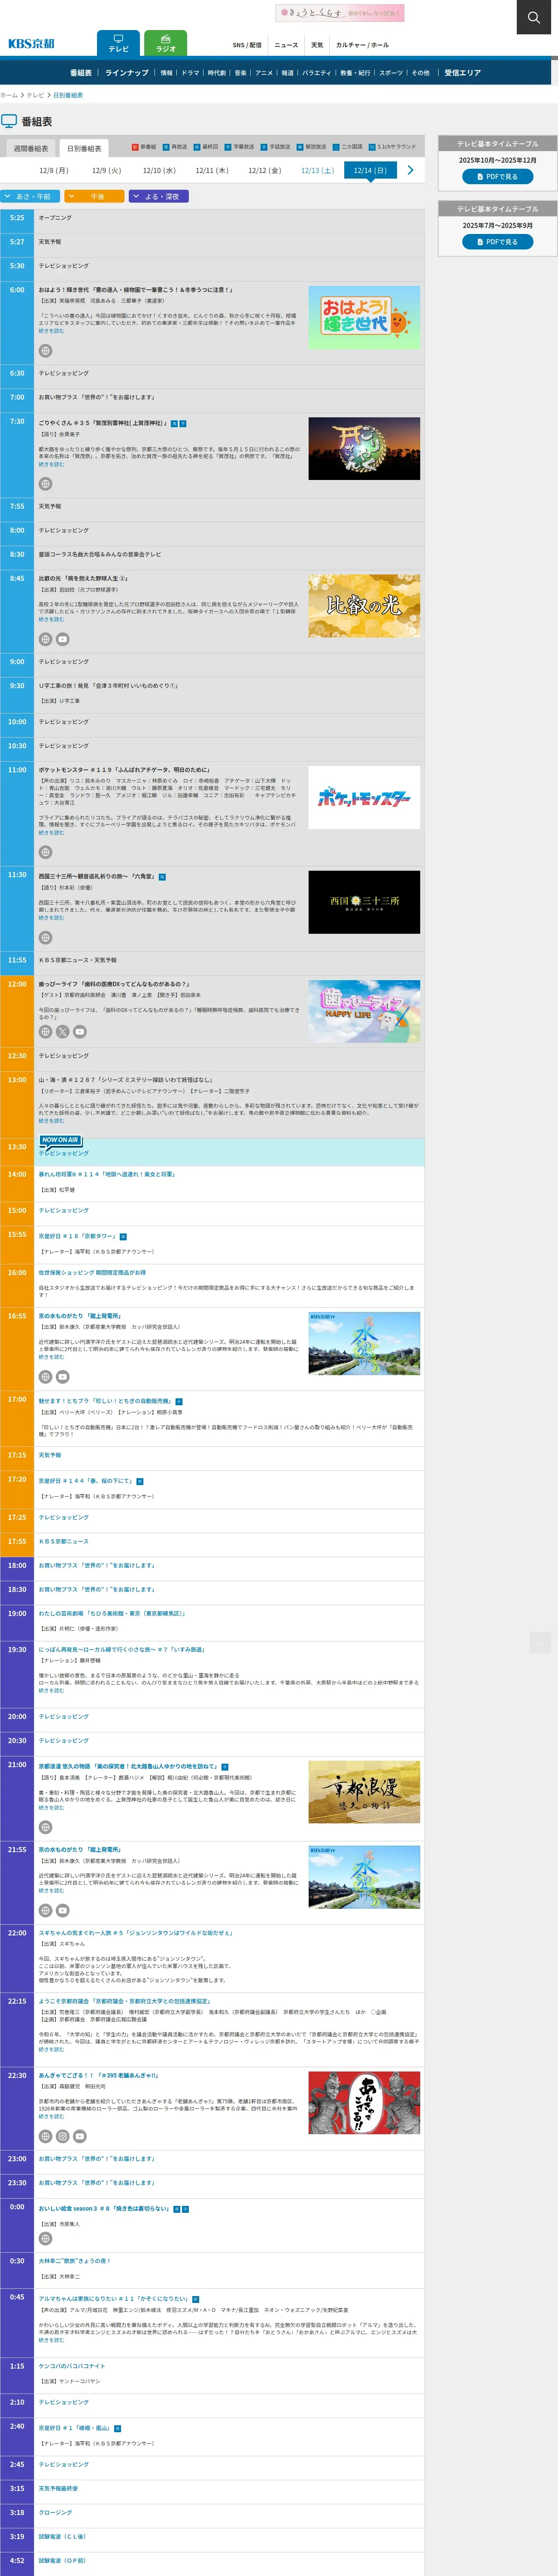
Task: Open YouTube icon for 歯っぴーライフ
Action: point(79,1031)
